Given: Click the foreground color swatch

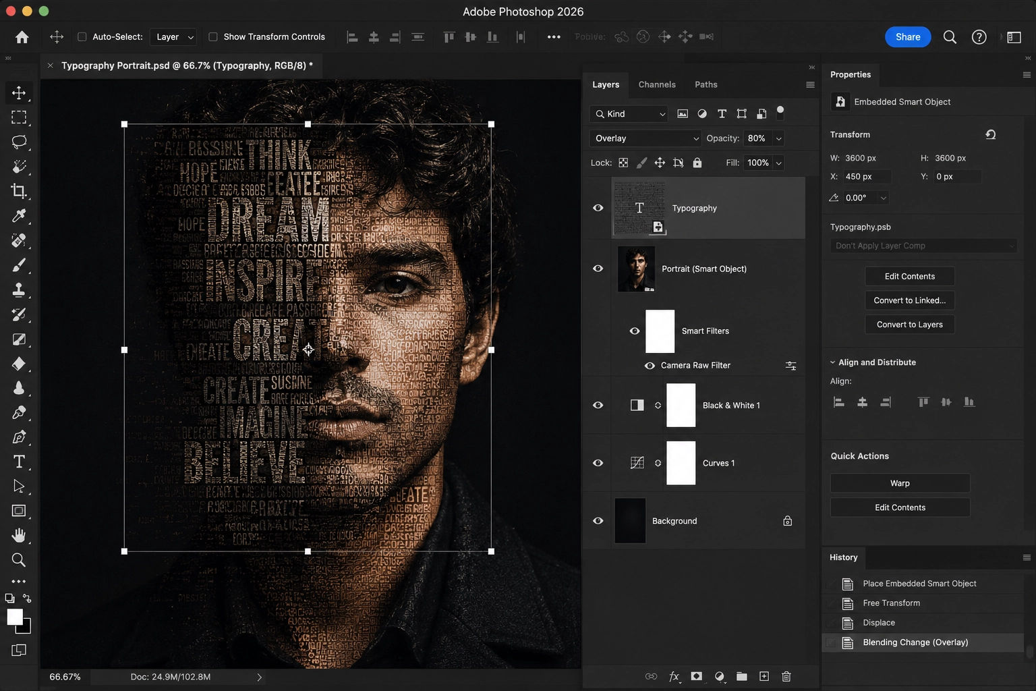Looking at the screenshot, I should [15, 617].
